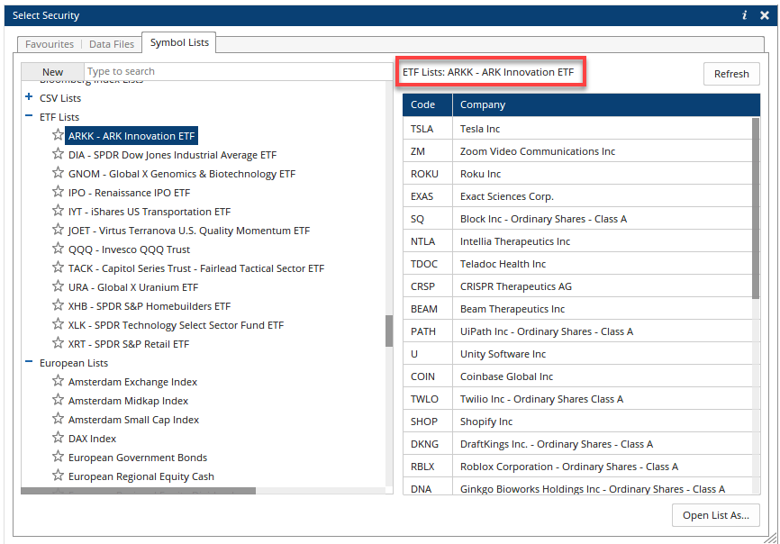Select the ROKU Roku Inc row
This screenshot has width=780, height=544.
(577, 174)
